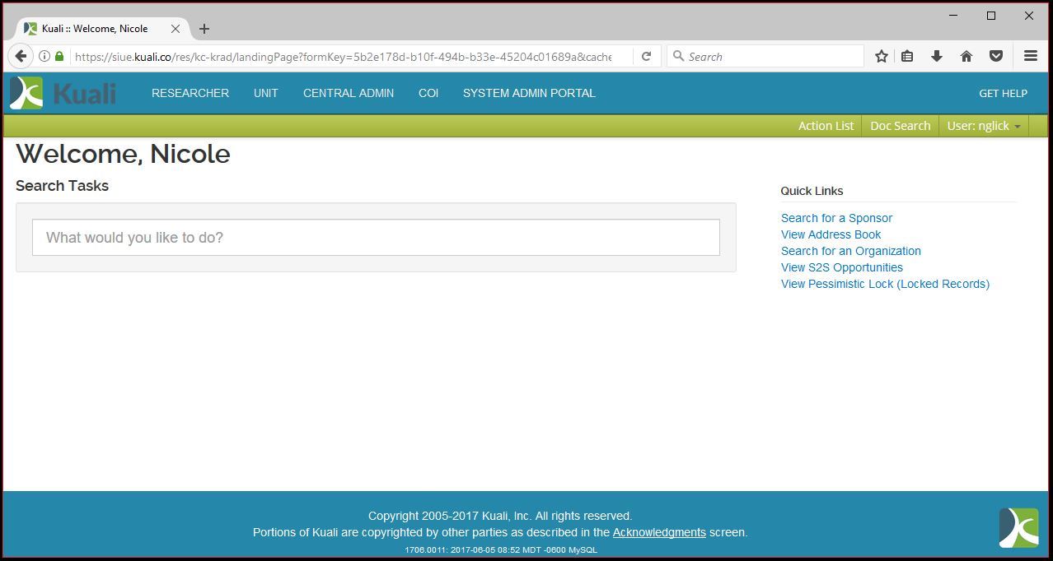
Task: Open the RESEARCHER menu
Action: (x=190, y=93)
